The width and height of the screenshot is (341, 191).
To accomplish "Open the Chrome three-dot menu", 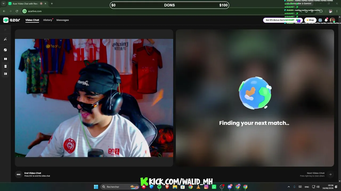I will tap(337, 11).
